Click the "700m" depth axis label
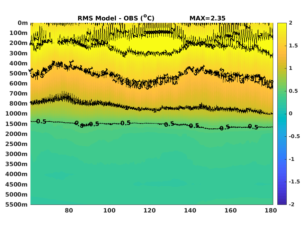This screenshot has width=303, height=227. click(x=19, y=93)
